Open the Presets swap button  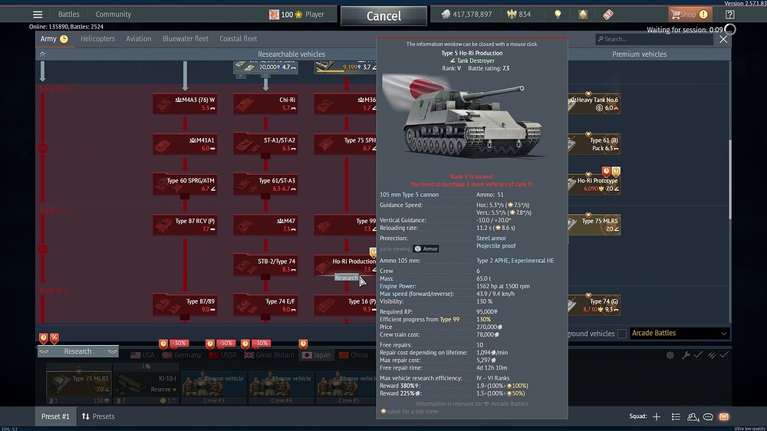[x=98, y=416]
